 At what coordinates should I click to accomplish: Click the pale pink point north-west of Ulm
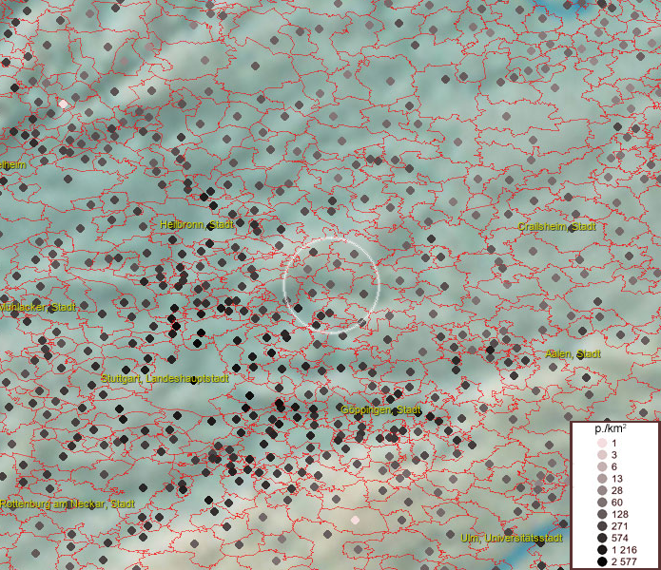pyautogui.click(x=356, y=520)
